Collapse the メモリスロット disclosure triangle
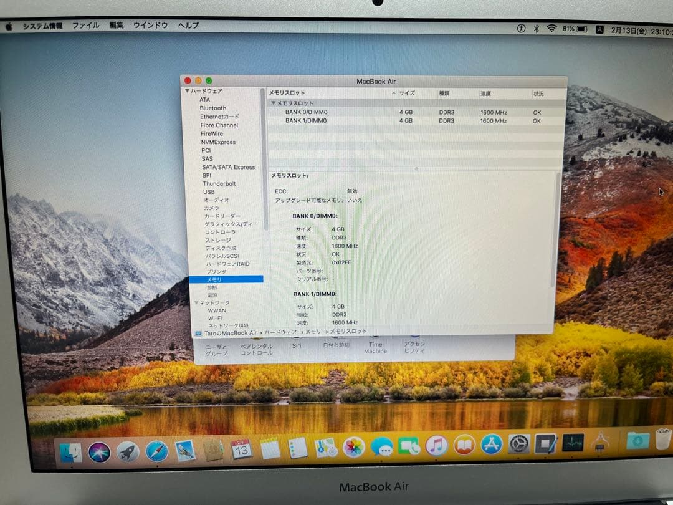The height and width of the screenshot is (505, 673). [273, 102]
